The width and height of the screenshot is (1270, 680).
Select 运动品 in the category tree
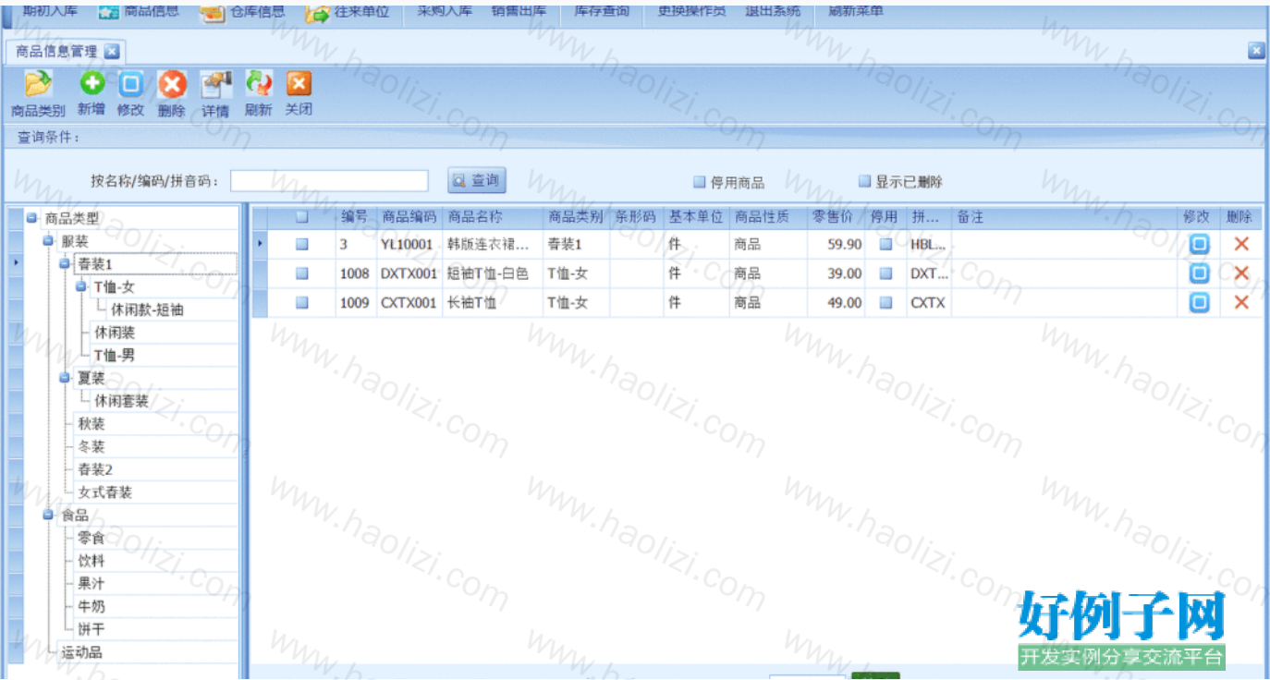tap(81, 652)
